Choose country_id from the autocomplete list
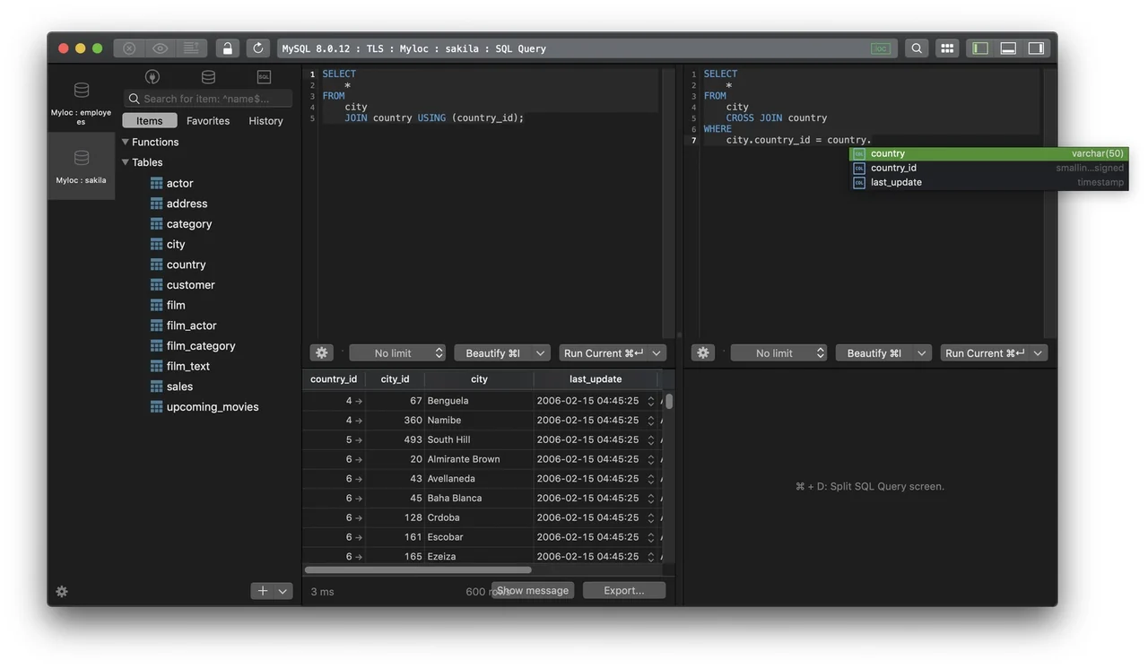 (x=988, y=168)
